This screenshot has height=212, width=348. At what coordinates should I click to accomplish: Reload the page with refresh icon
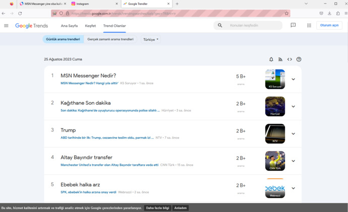pyautogui.click(x=20, y=14)
